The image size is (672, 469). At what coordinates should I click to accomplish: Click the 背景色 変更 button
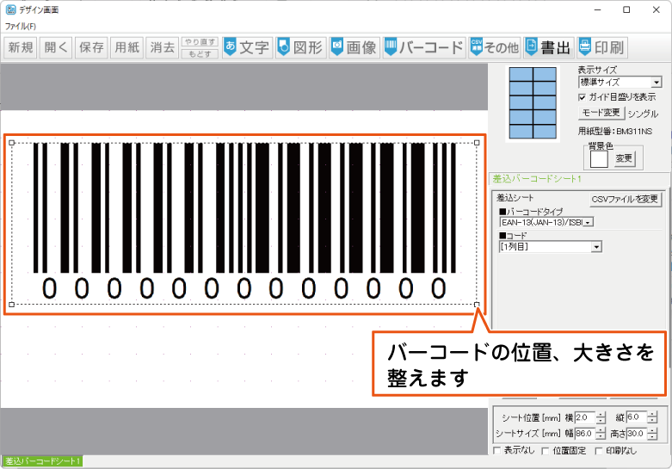click(x=624, y=158)
